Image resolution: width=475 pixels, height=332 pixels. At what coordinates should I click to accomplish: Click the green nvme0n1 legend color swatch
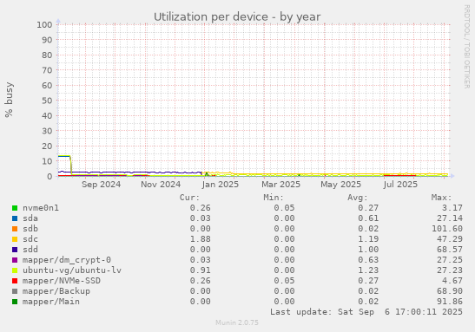tap(15, 208)
